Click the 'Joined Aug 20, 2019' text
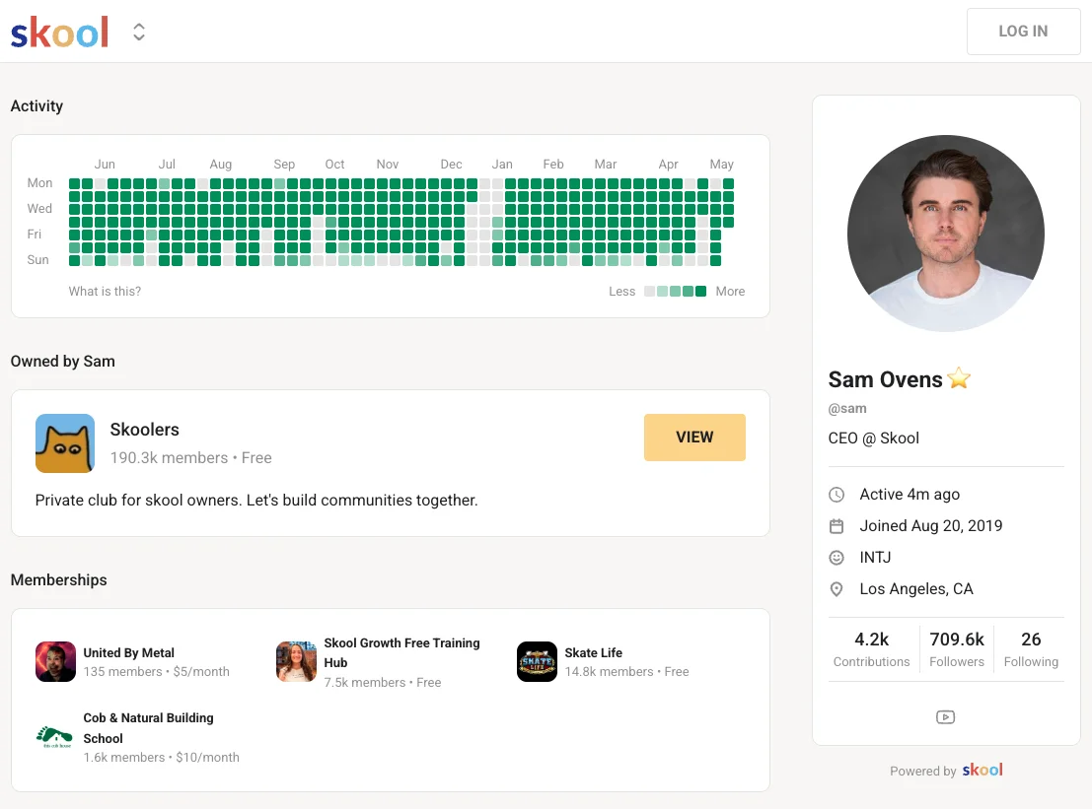The height and width of the screenshot is (809, 1092). [x=930, y=526]
